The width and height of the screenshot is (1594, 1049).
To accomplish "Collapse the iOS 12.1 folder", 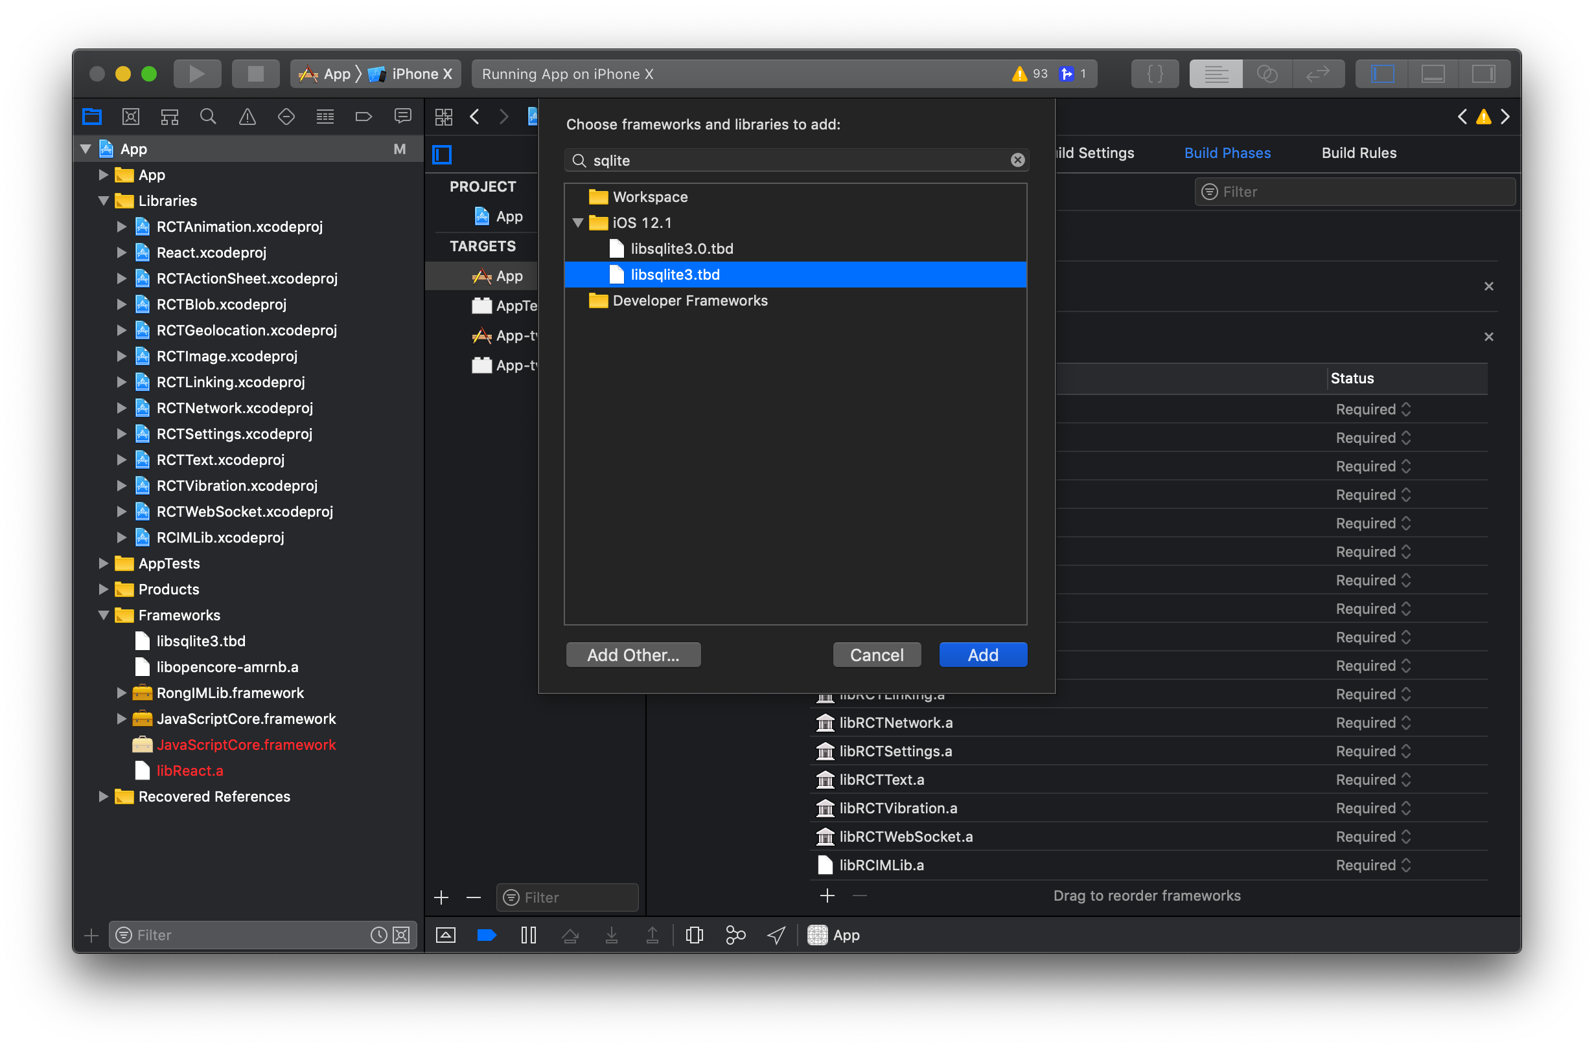I will (x=578, y=223).
